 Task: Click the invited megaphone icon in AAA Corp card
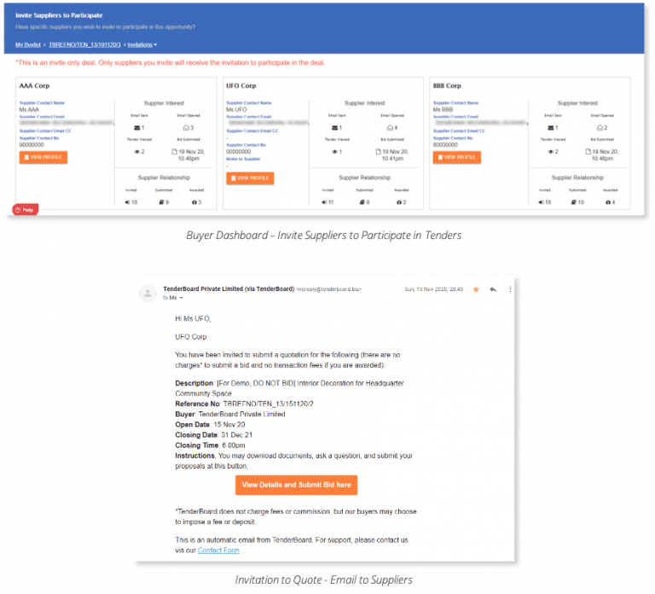[127, 202]
